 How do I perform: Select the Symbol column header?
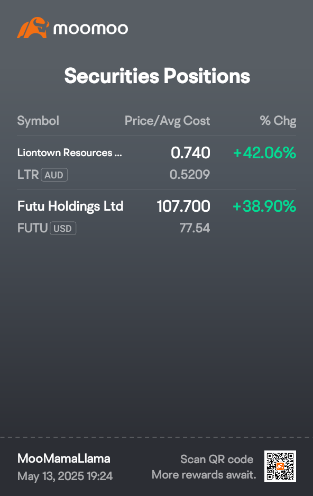38,121
